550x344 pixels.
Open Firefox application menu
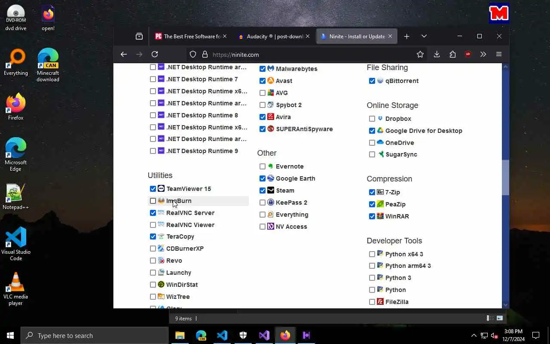coord(499,54)
